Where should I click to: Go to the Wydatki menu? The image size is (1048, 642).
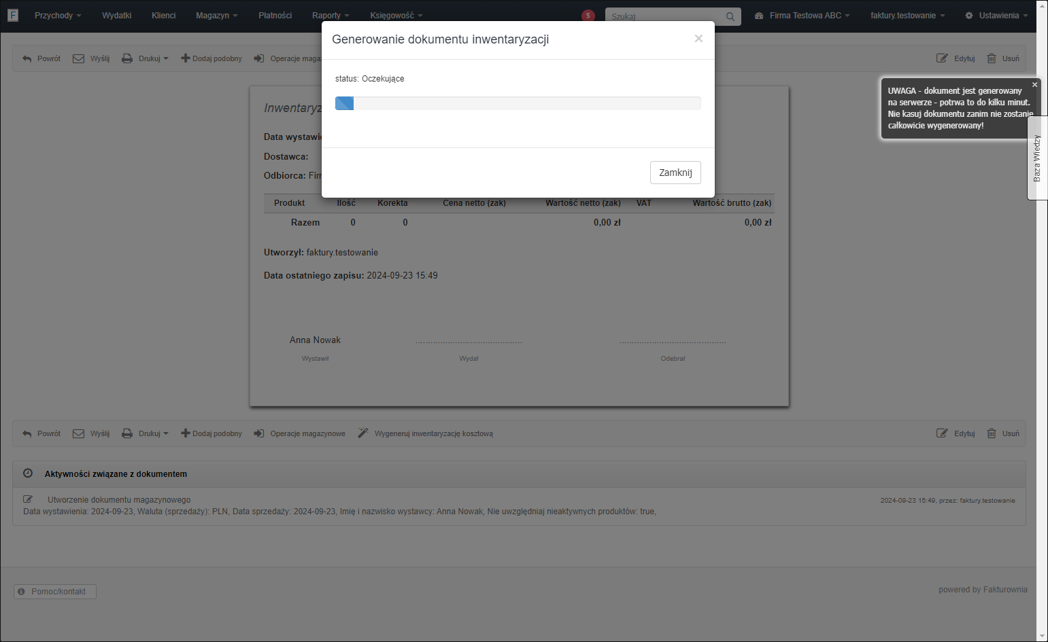pyautogui.click(x=117, y=16)
